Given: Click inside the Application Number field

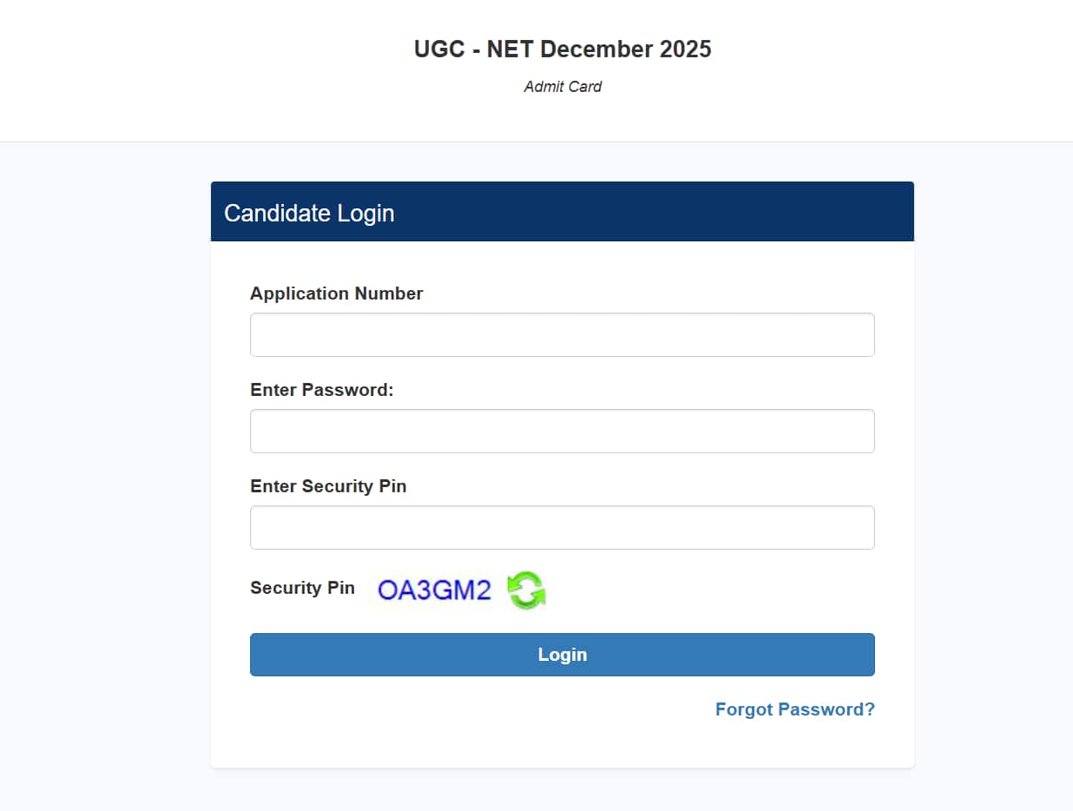Looking at the screenshot, I should click(562, 334).
